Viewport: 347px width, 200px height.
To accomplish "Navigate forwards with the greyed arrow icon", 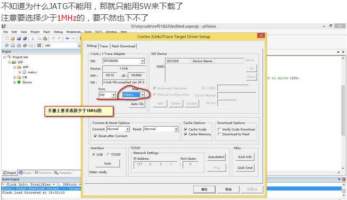I will [73, 39].
